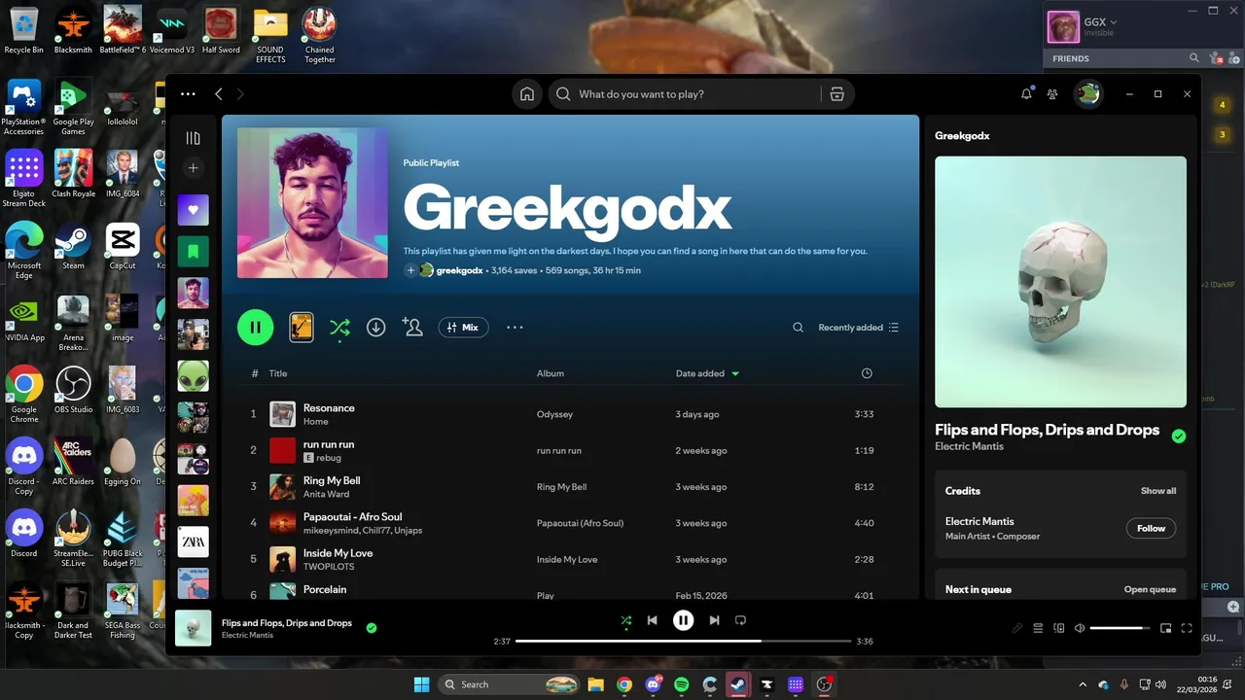Toggle shuffle in the bottom player bar

pyautogui.click(x=626, y=620)
